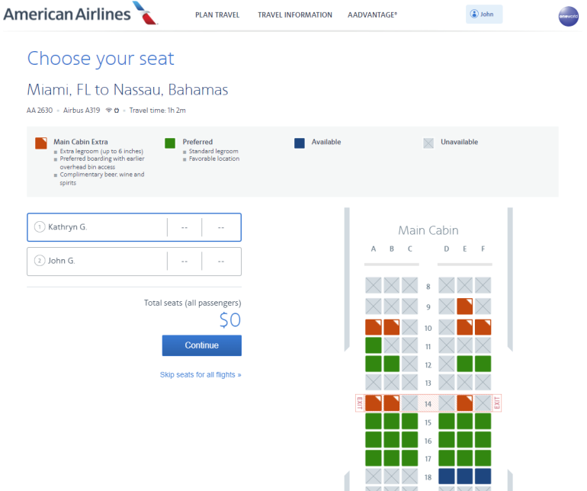587x491 pixels.
Task: Select Main Cabin Extra seat 9E
Action: point(465,306)
